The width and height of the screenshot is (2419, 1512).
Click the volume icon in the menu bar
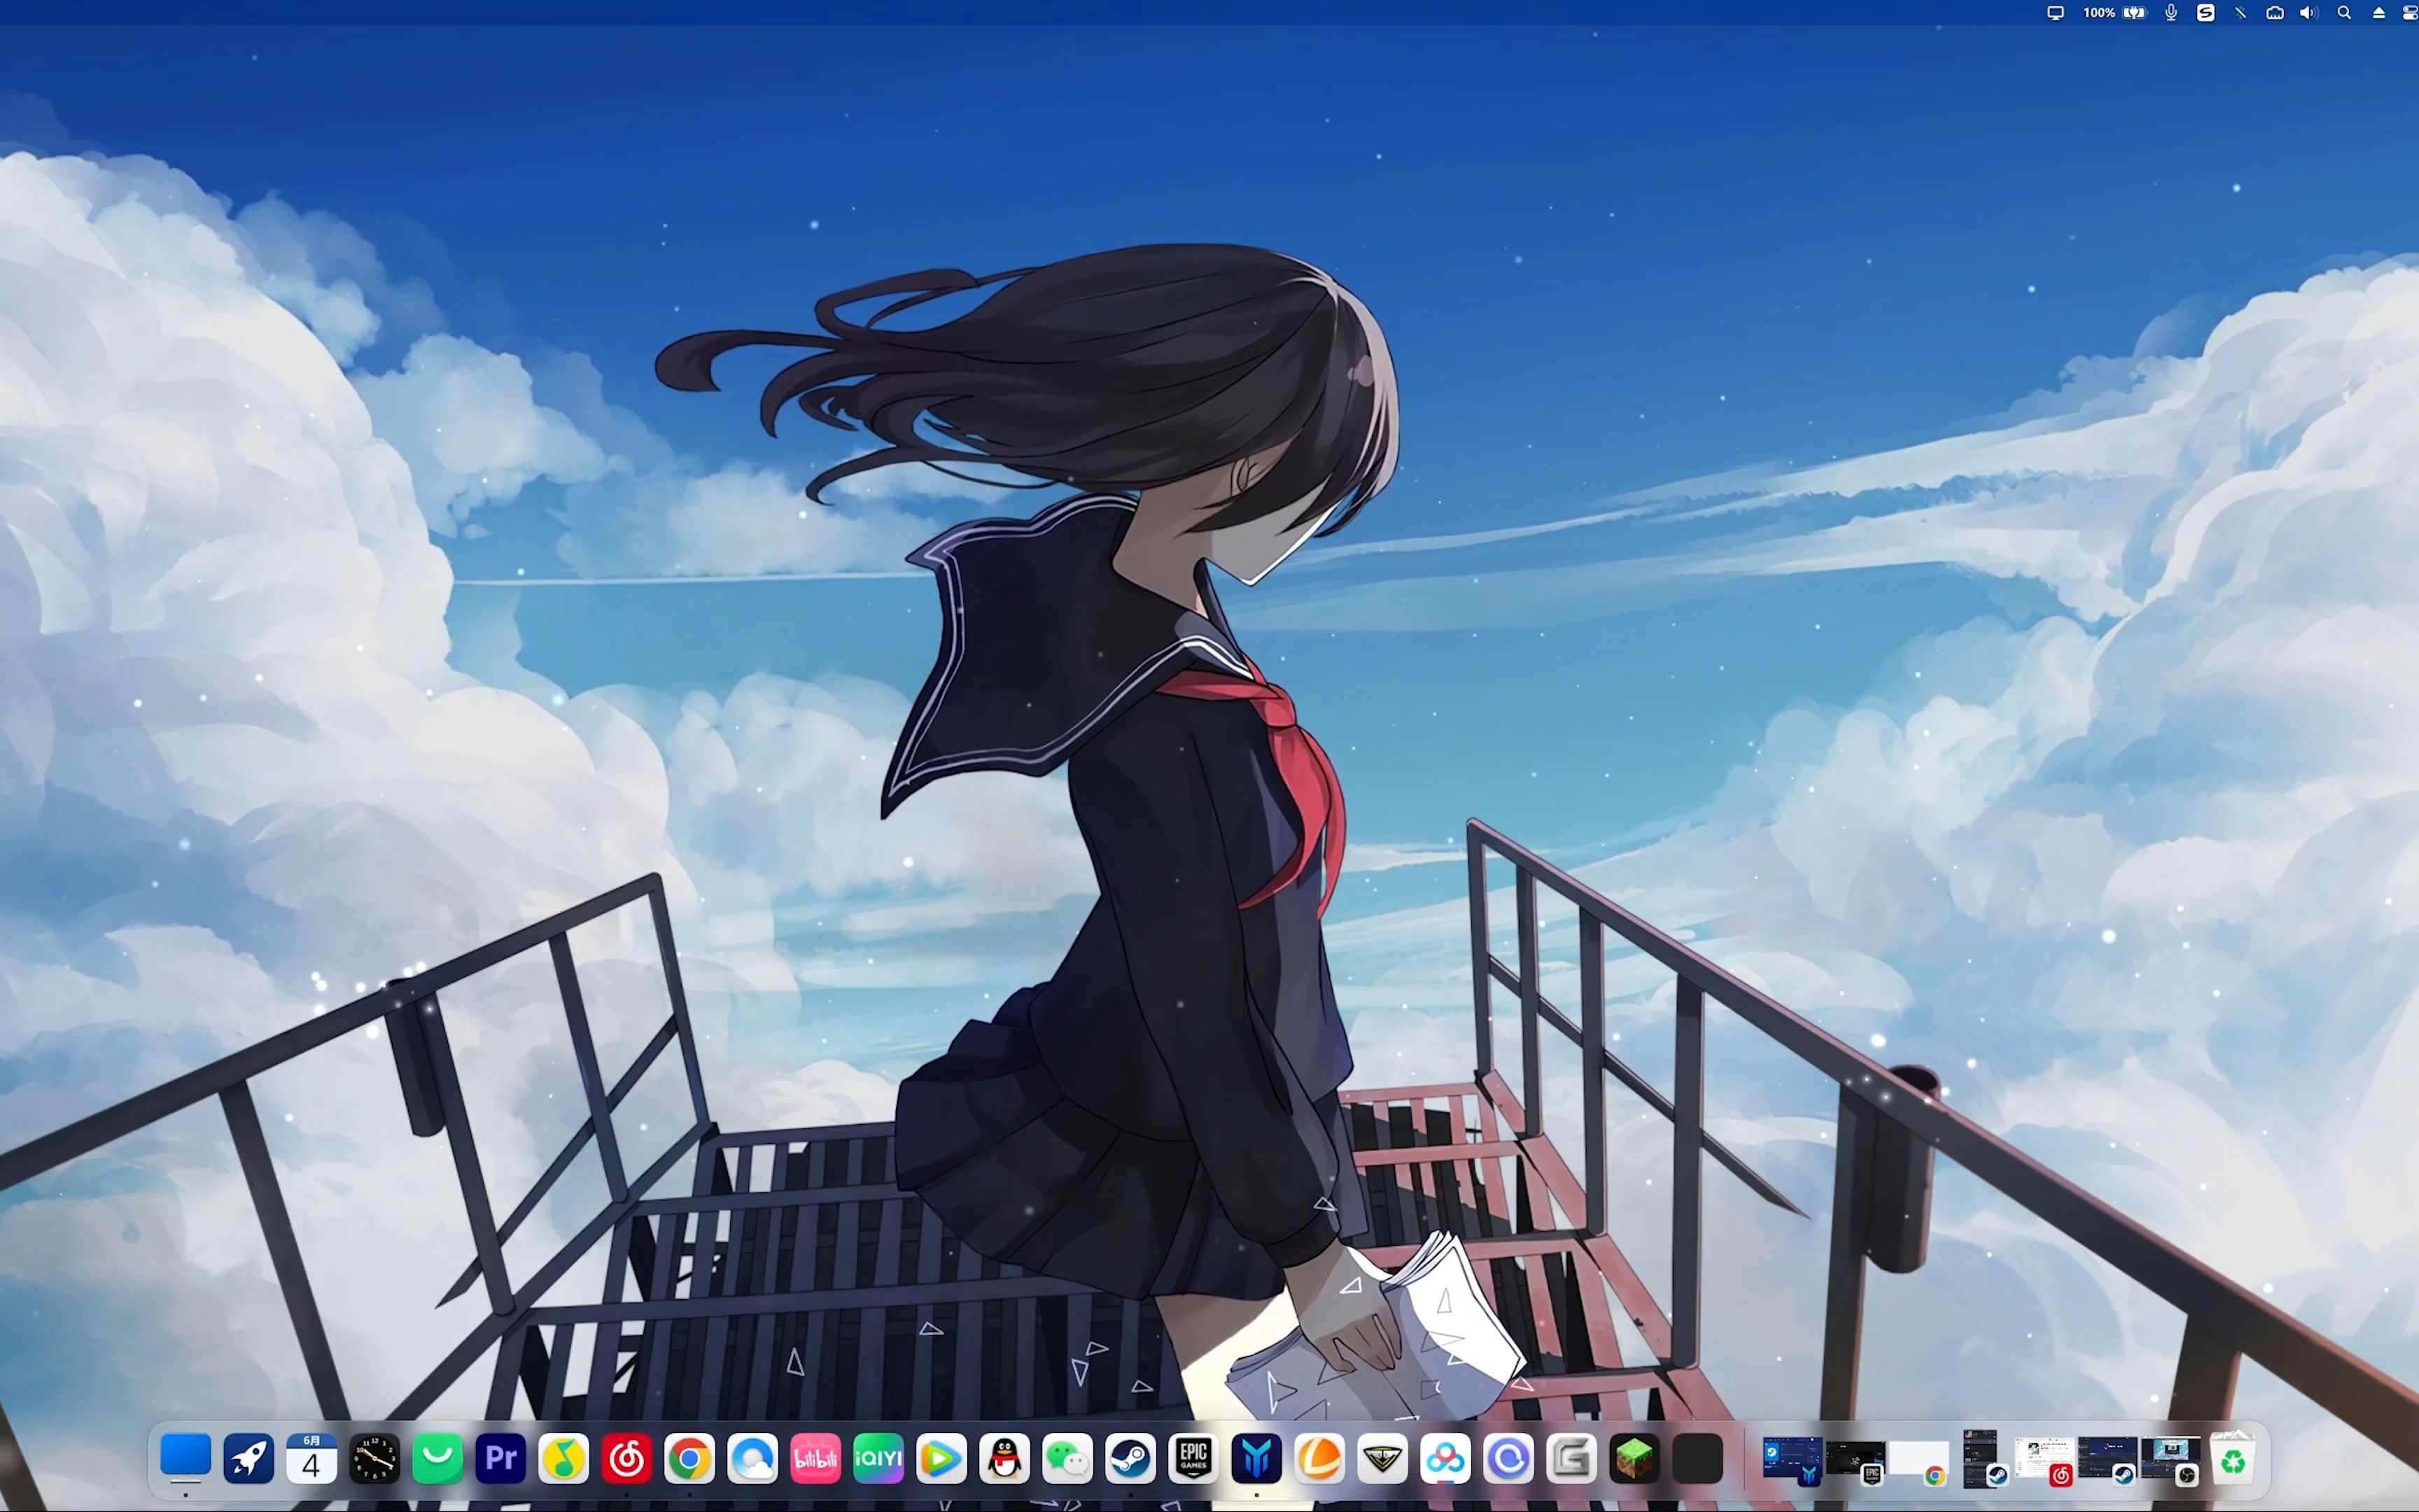(2309, 13)
